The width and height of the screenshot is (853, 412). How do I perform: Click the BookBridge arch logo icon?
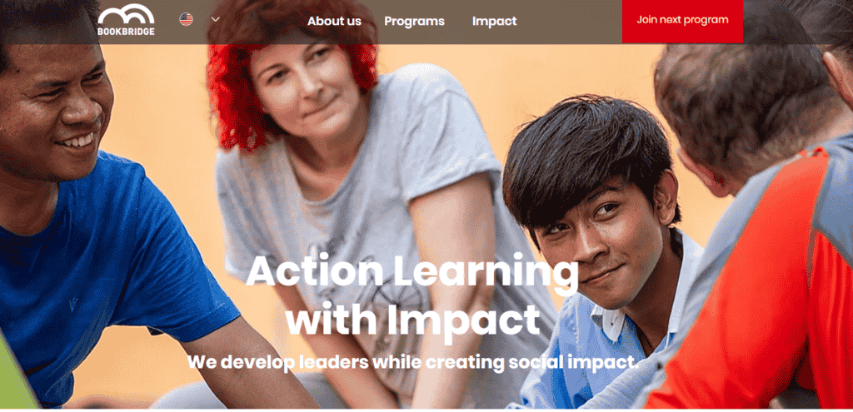(126, 15)
